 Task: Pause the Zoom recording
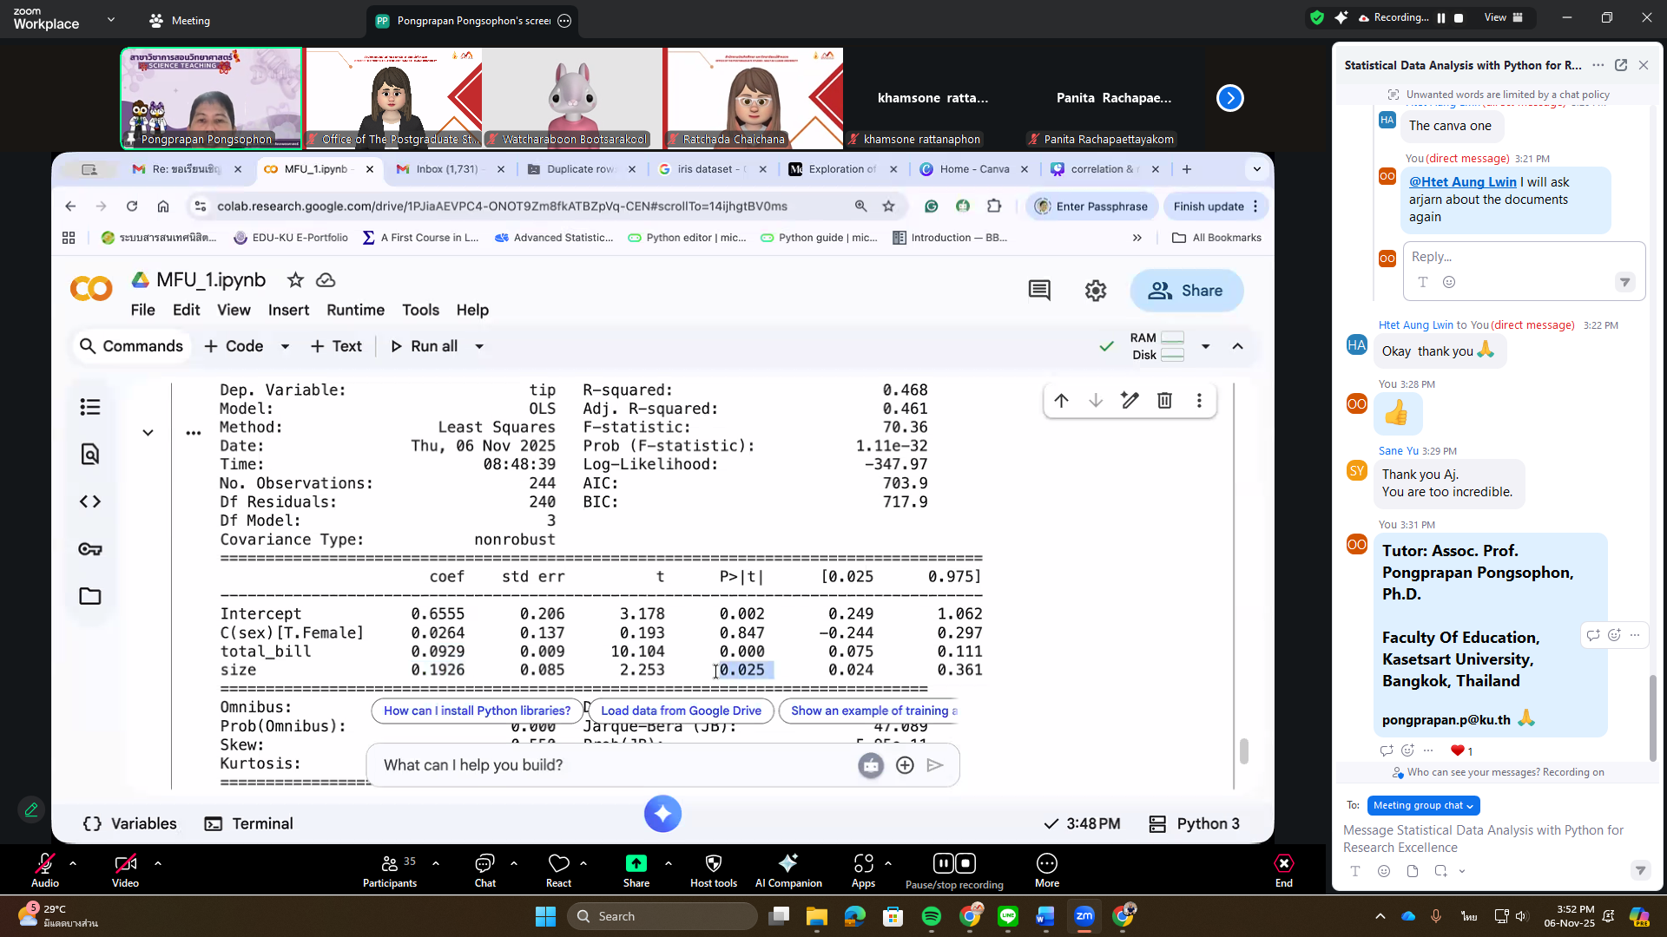tap(943, 863)
